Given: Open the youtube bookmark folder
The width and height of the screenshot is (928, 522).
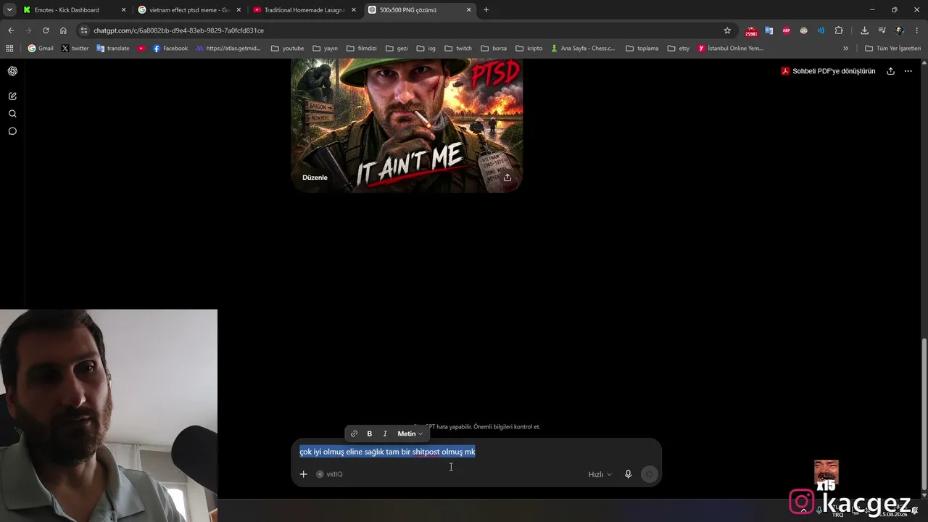Looking at the screenshot, I should [x=287, y=49].
